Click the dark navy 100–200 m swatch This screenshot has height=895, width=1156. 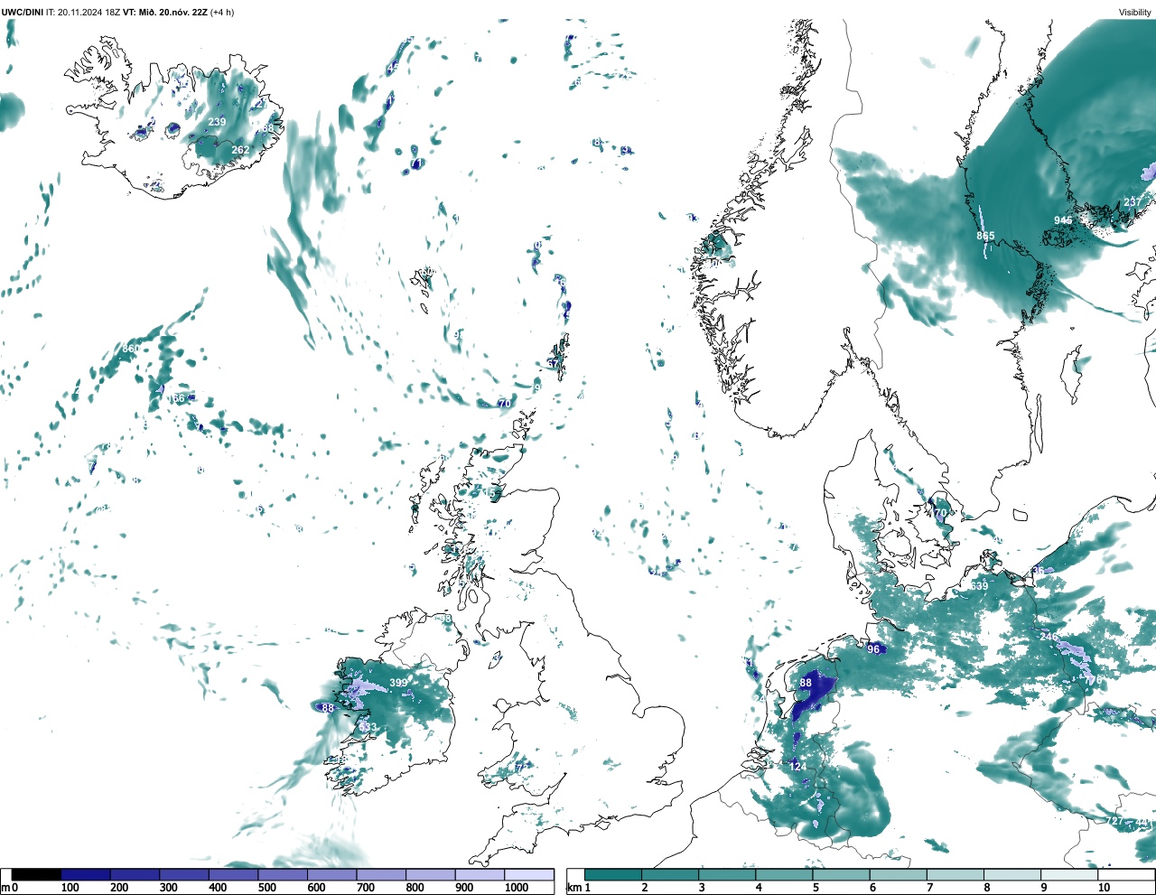coord(86,875)
